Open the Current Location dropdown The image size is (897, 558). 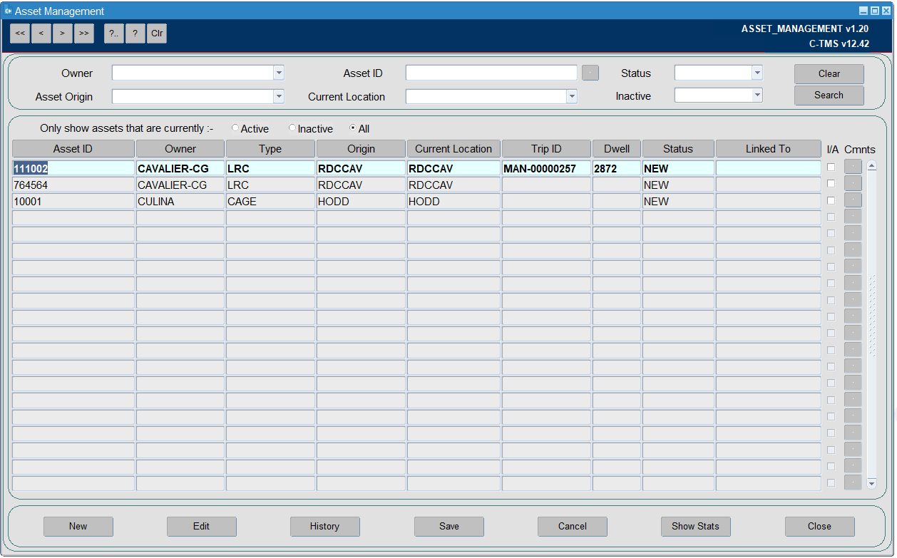(x=572, y=96)
